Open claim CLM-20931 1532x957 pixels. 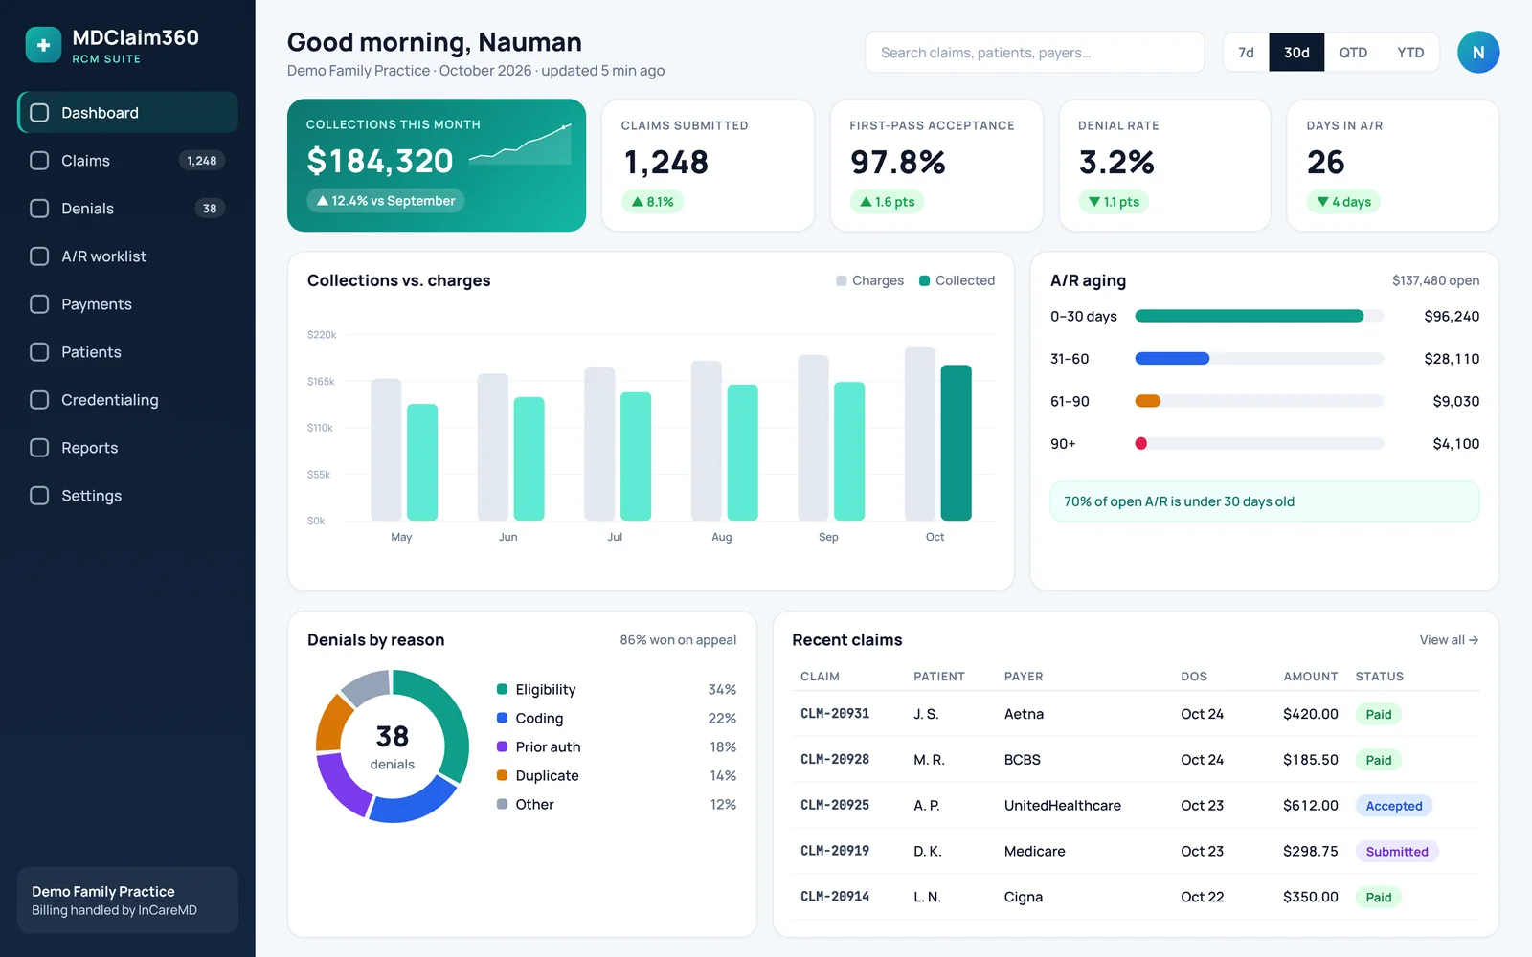click(x=835, y=714)
